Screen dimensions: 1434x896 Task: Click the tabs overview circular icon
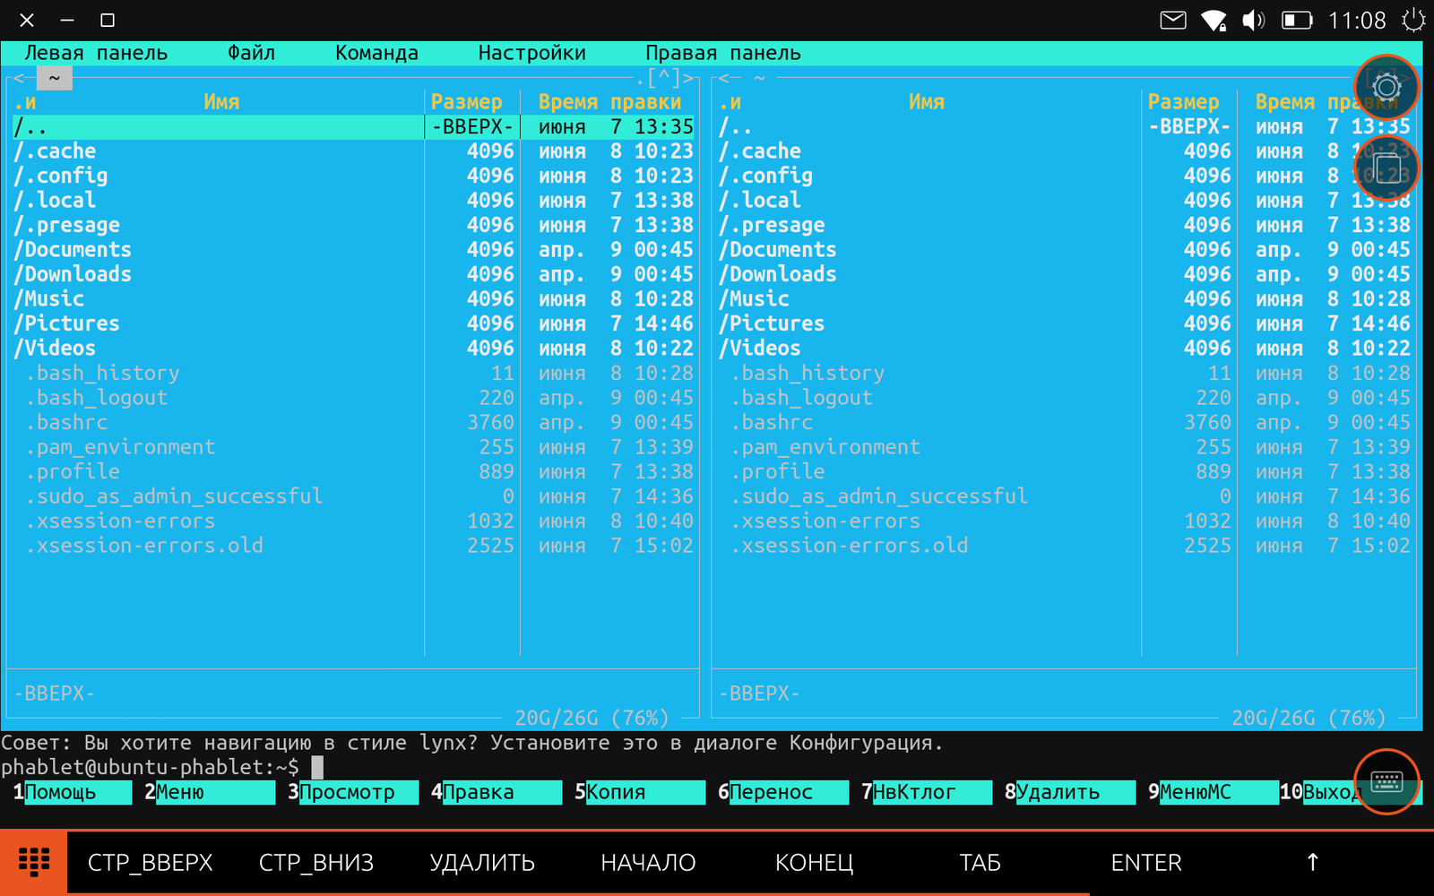[x=1386, y=168]
